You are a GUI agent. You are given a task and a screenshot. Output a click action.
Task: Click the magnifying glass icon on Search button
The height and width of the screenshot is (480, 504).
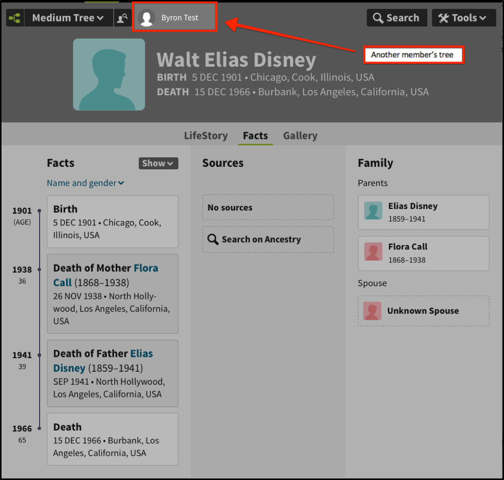pyautogui.click(x=378, y=18)
